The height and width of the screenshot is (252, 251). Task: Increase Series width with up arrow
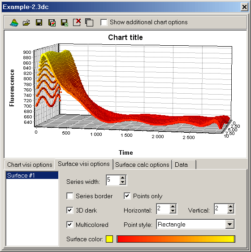(123, 178)
